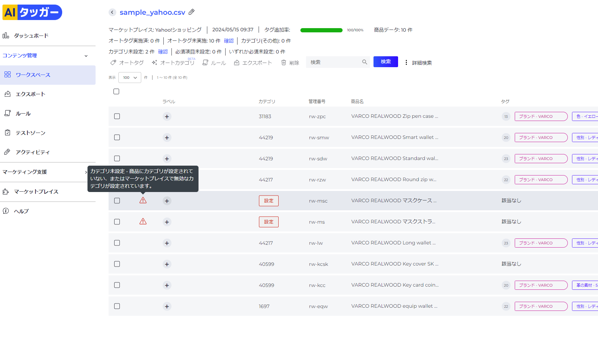Check the box for rw-kcc row
598x358 pixels.
(x=117, y=285)
